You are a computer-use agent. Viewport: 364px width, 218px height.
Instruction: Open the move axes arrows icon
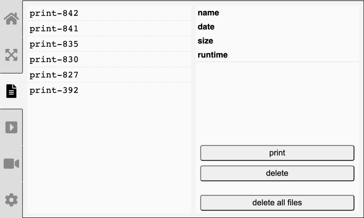(x=11, y=55)
